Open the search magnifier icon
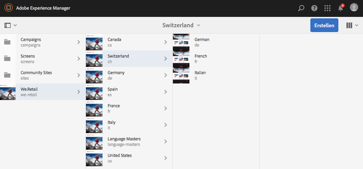 coord(301,8)
